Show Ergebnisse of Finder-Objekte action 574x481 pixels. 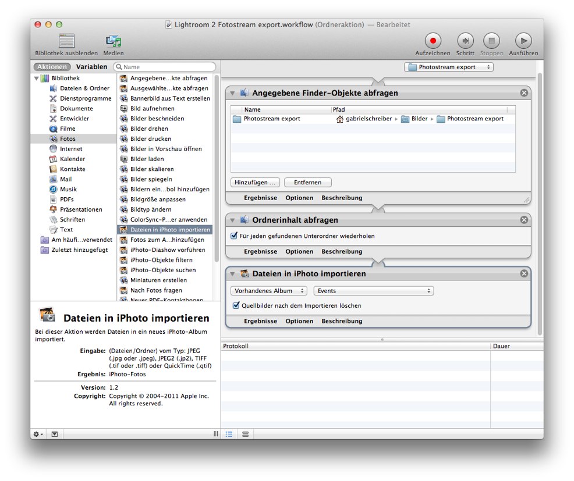tap(261, 198)
